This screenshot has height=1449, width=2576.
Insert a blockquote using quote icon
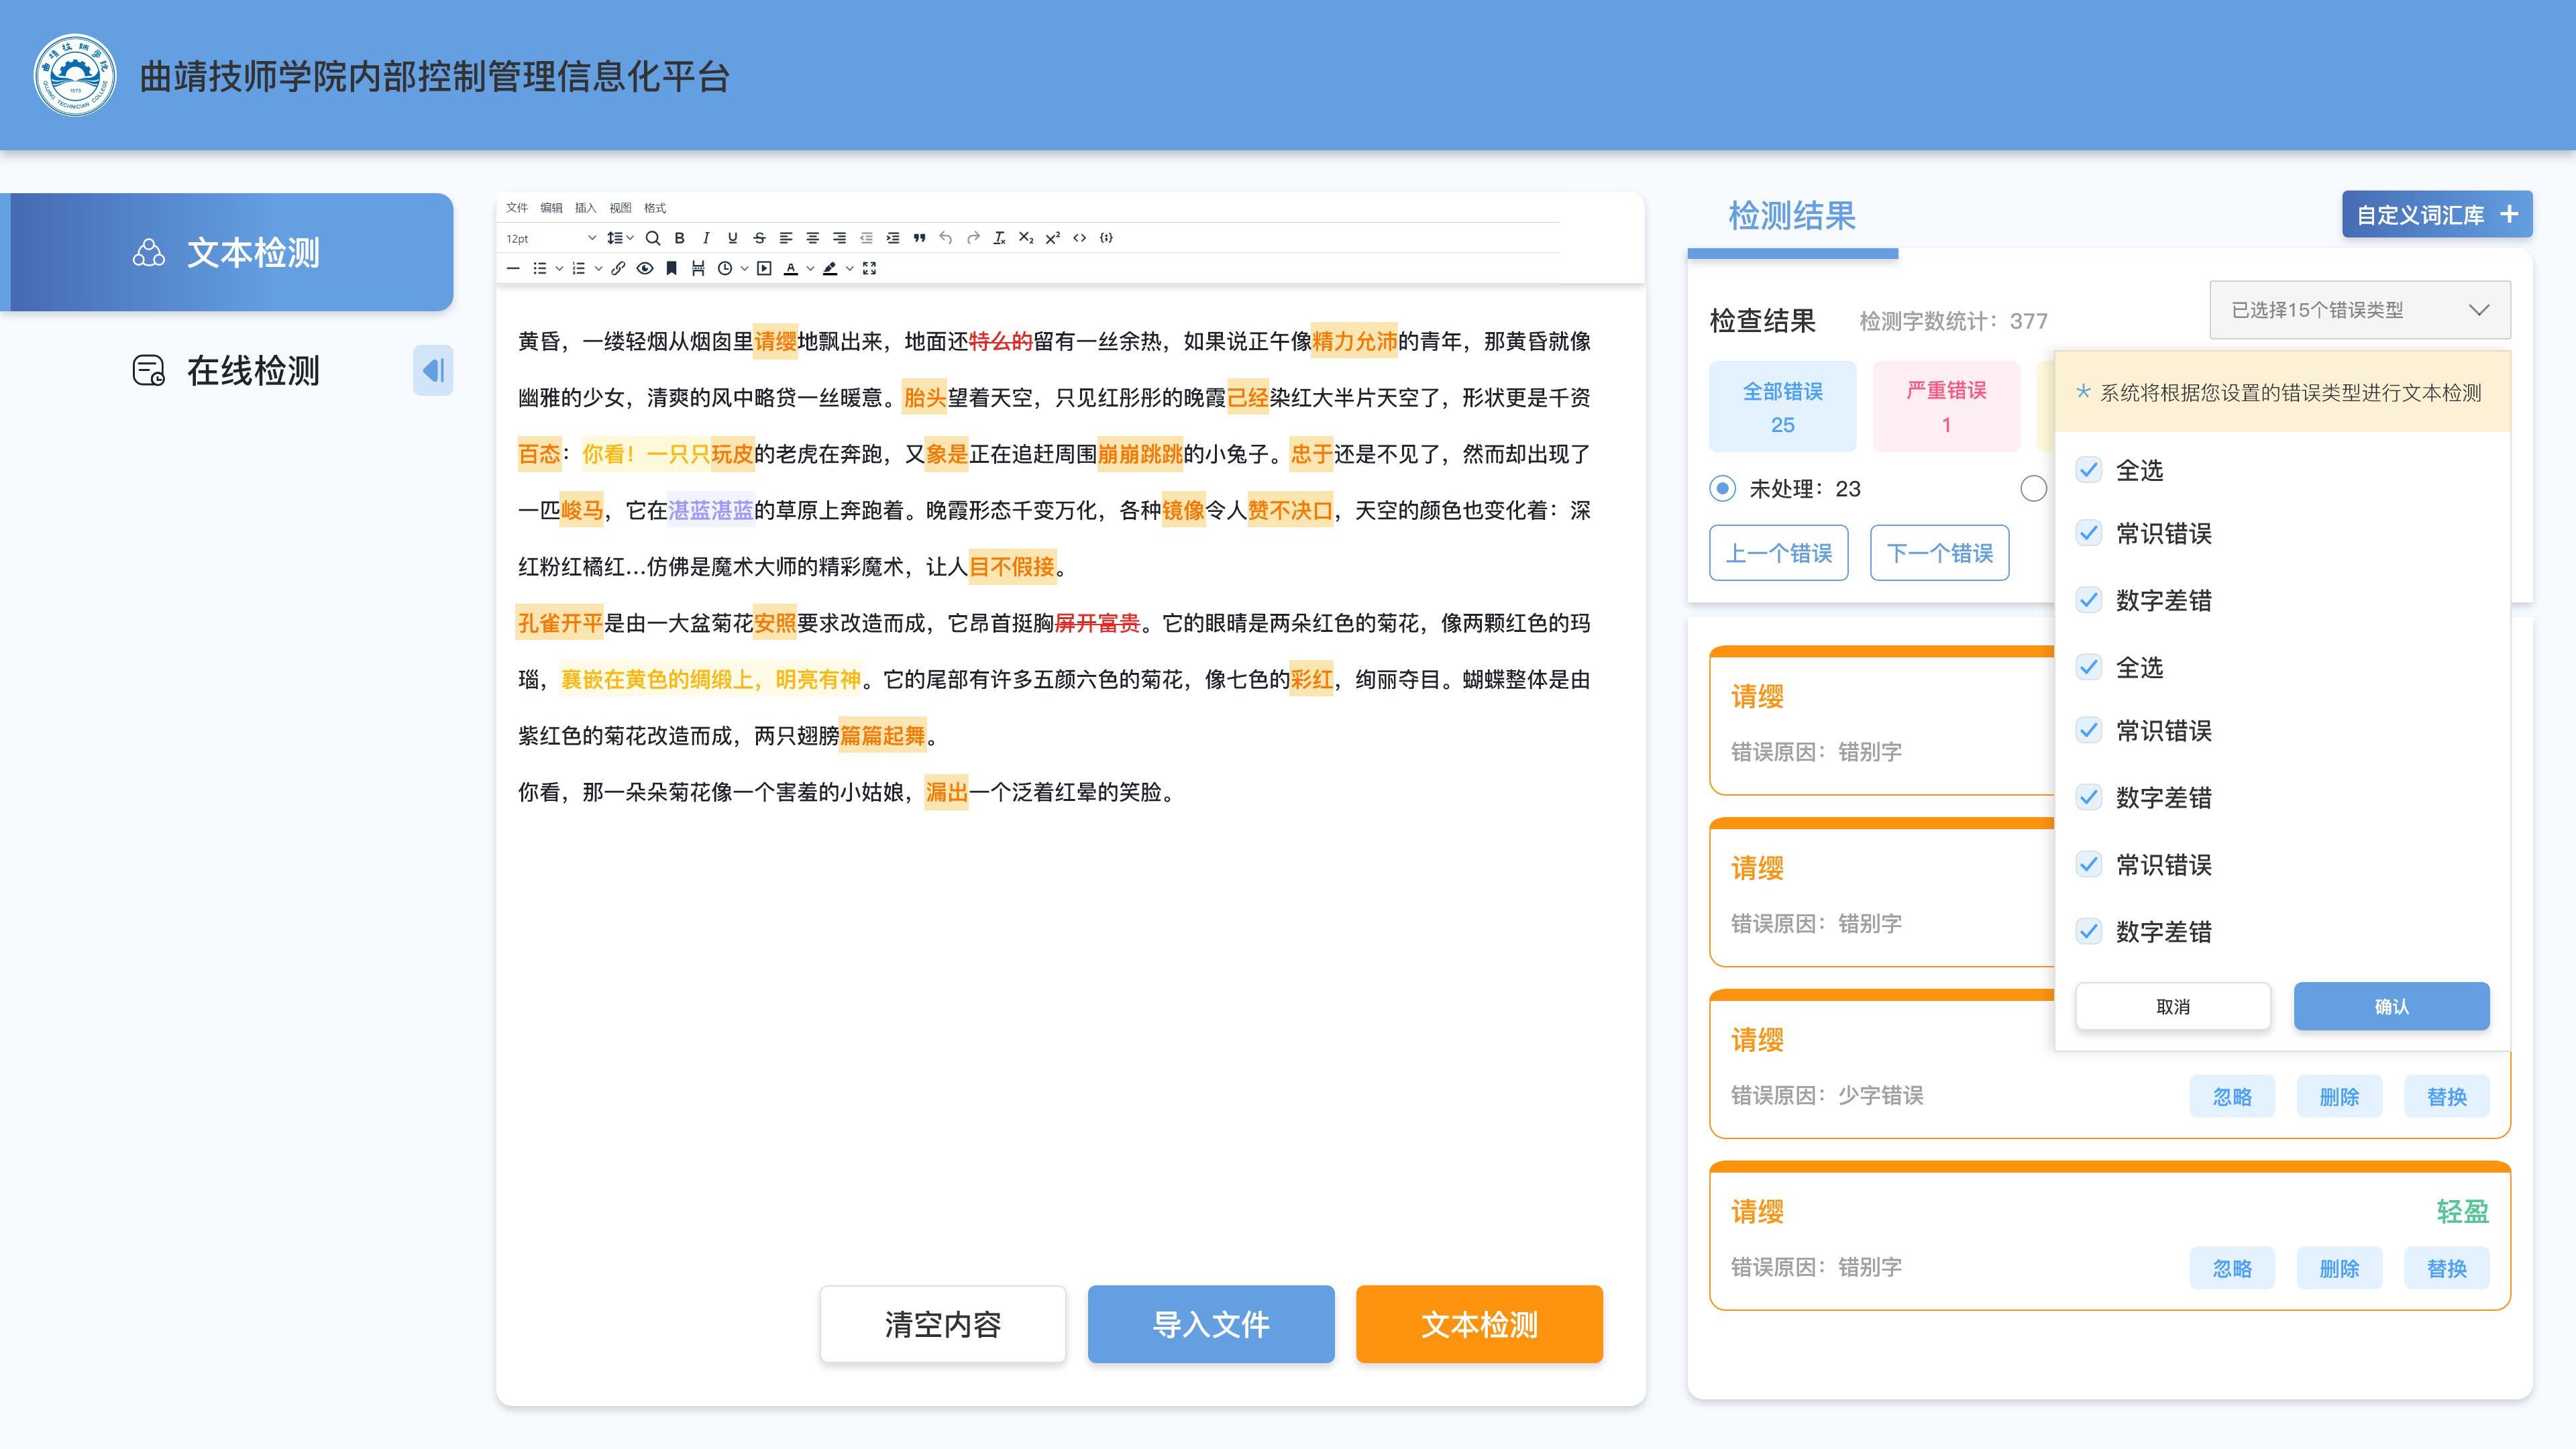click(919, 238)
